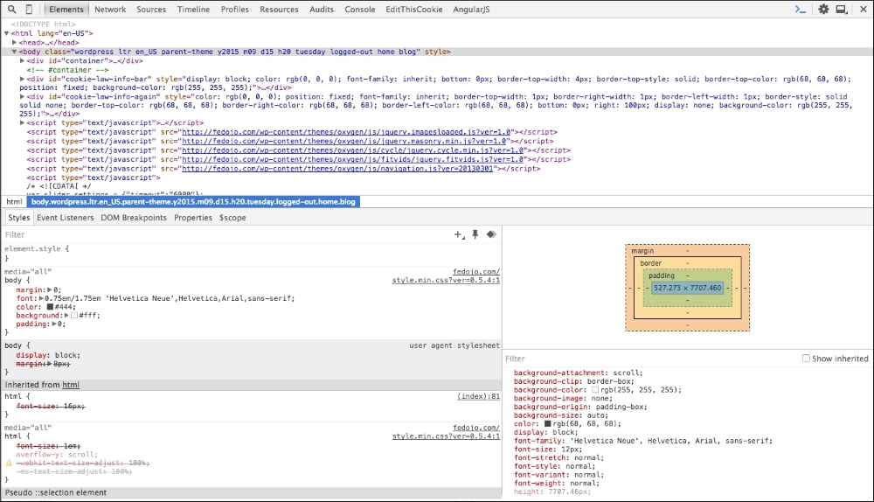Click the display: block declaration

[x=48, y=355]
